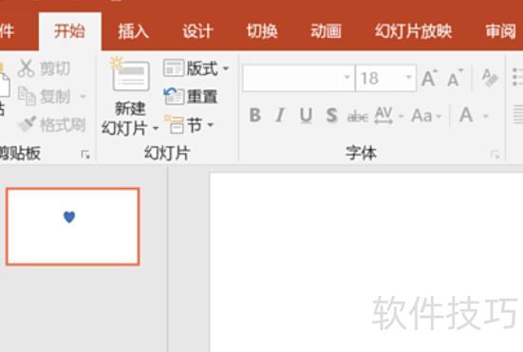Click the Change Case Aa icon

[x=421, y=116]
